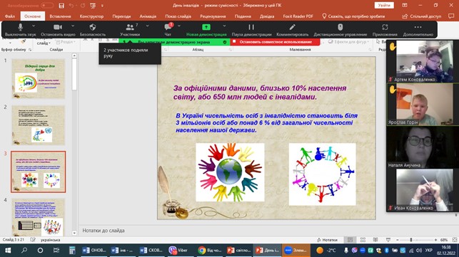The width and height of the screenshot is (459, 257).
Task: Toggle the Notes pane in status bar
Action: [x=327, y=240]
